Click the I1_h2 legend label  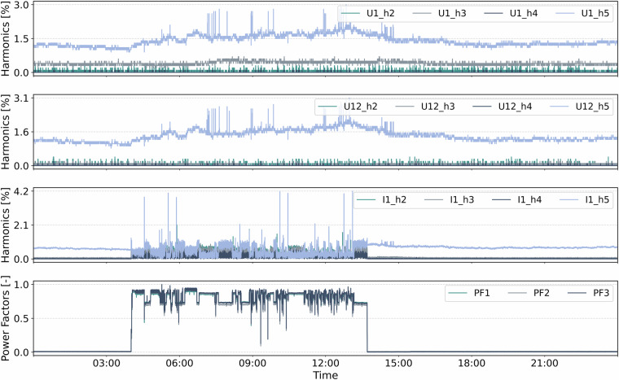[394, 199]
